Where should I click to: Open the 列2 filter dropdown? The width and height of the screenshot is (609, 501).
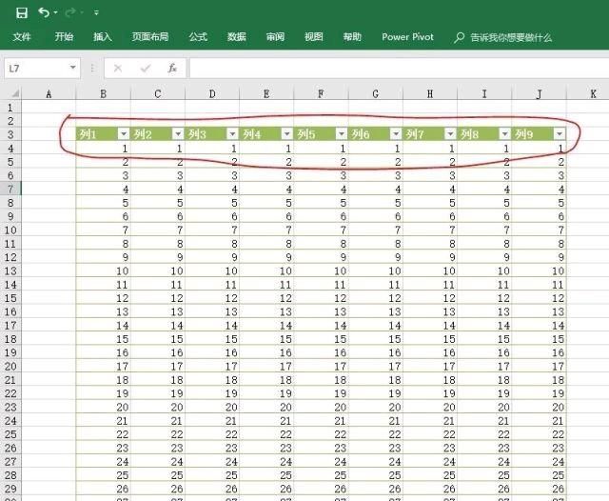click(x=178, y=134)
